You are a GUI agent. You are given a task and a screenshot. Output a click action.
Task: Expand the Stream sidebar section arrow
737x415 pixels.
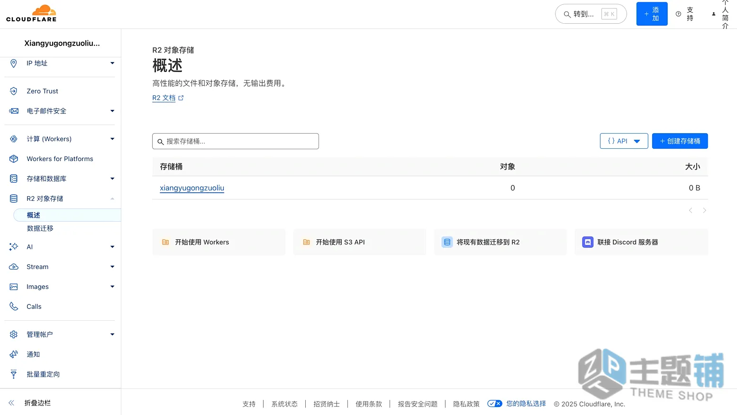point(112,267)
